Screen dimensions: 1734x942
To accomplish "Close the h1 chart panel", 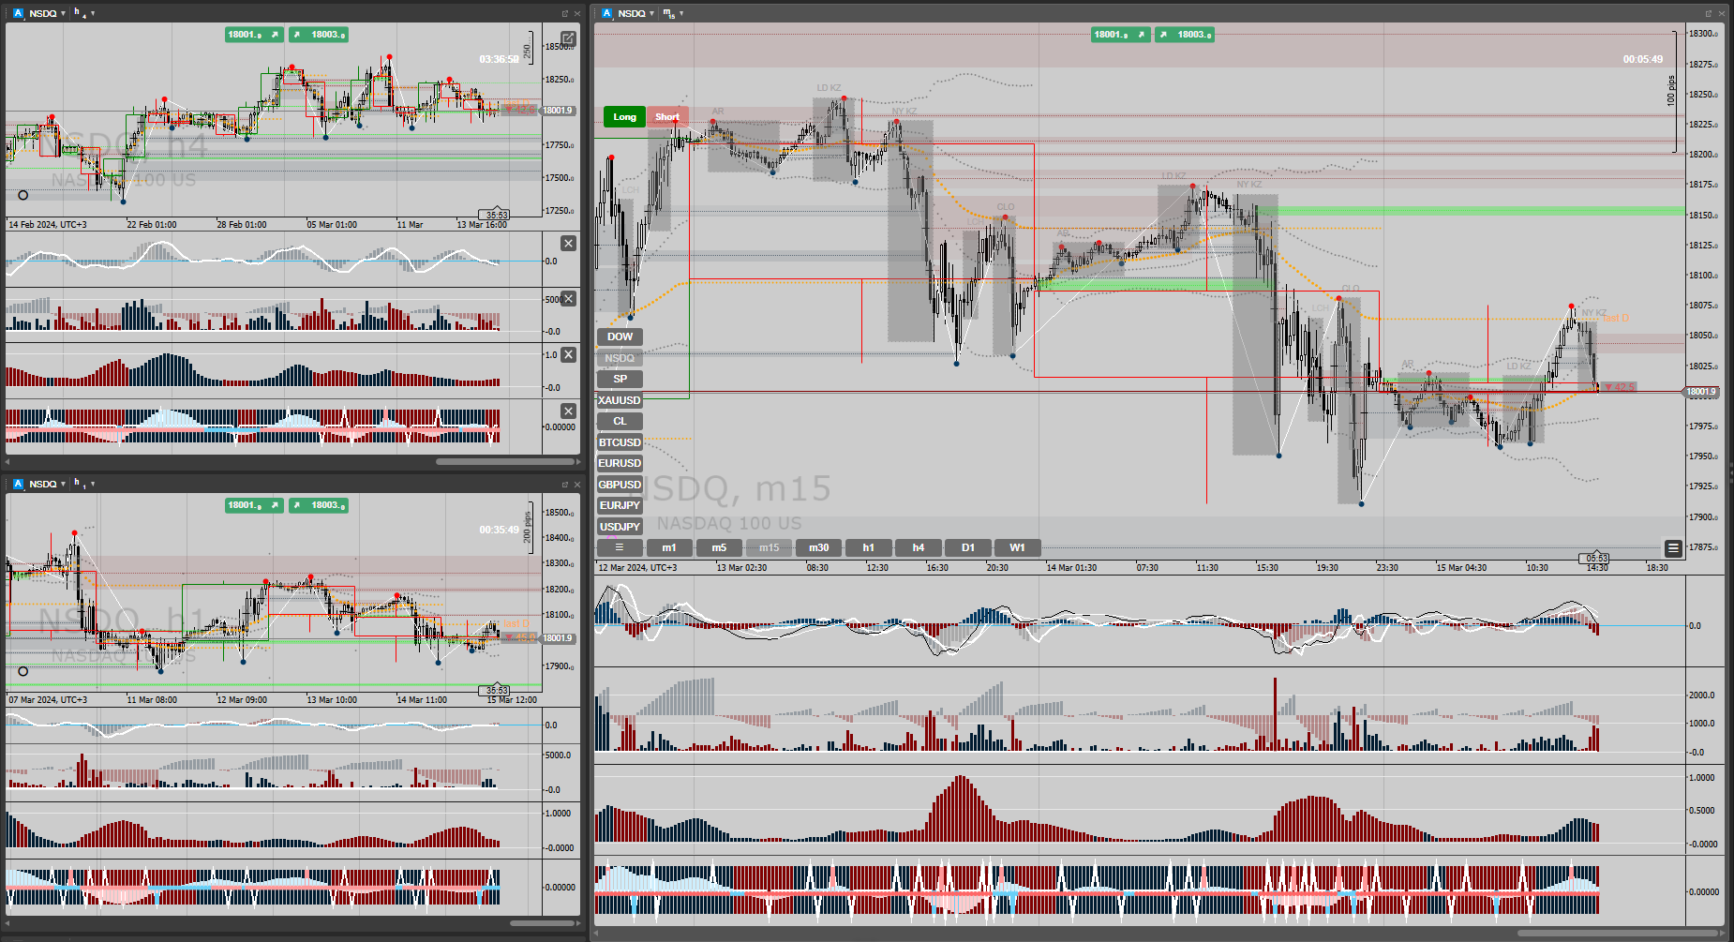I will (576, 484).
